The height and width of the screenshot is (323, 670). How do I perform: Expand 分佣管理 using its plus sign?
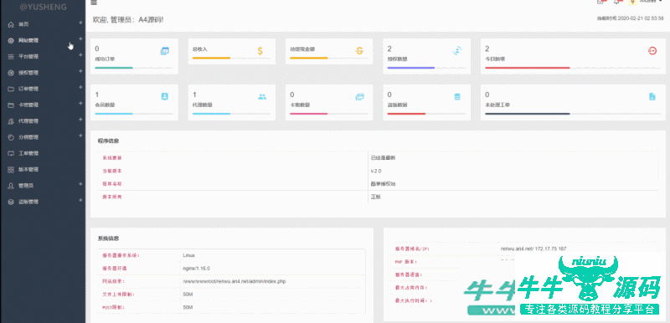80,136
